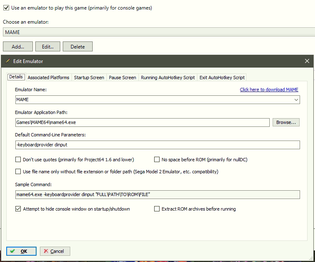Click the Emulator Application Path field
315x262 pixels.
click(x=143, y=122)
